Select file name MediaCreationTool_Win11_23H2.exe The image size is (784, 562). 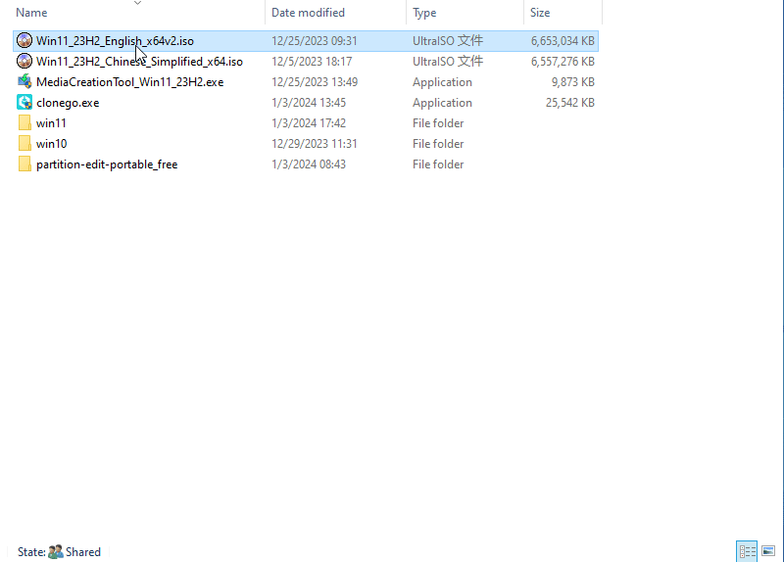(x=130, y=82)
